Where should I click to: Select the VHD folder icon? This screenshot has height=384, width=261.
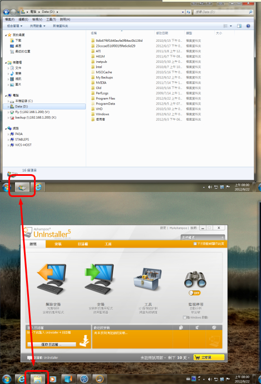(x=93, y=109)
